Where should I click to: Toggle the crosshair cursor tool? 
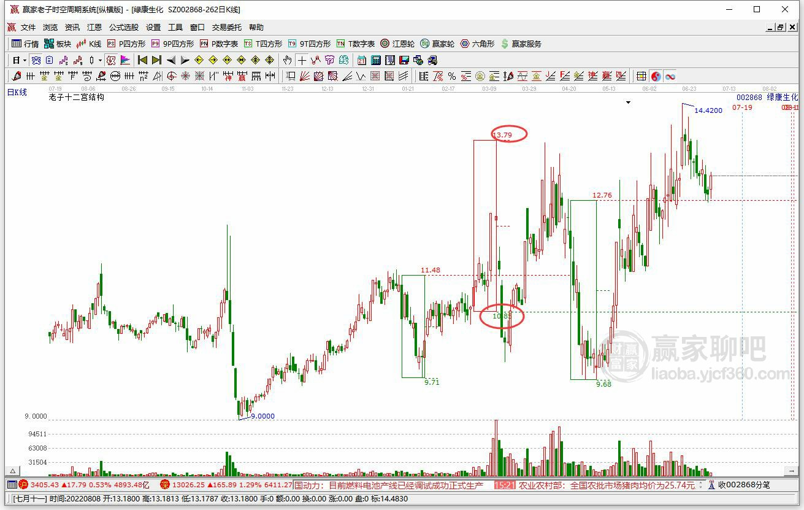(x=301, y=60)
